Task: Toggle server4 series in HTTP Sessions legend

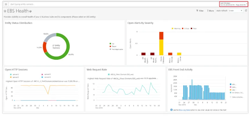Action: [x=46, y=77]
